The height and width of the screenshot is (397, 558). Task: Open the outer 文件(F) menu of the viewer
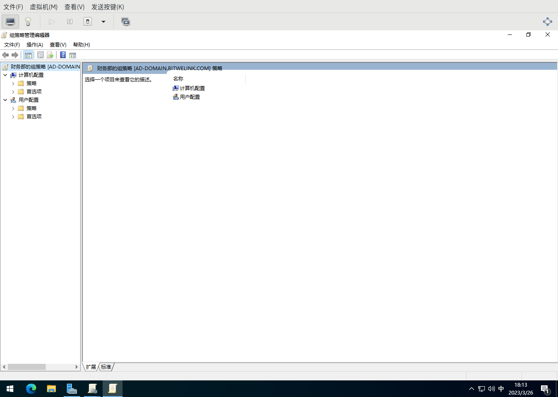(x=13, y=7)
